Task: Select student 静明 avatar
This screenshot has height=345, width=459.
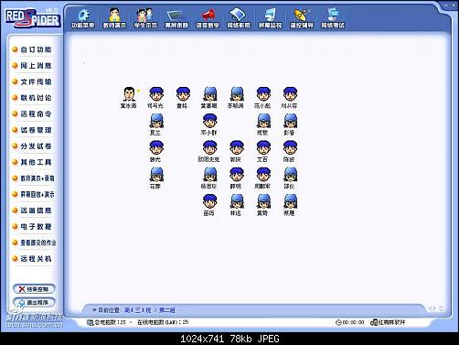Action: pos(237,175)
